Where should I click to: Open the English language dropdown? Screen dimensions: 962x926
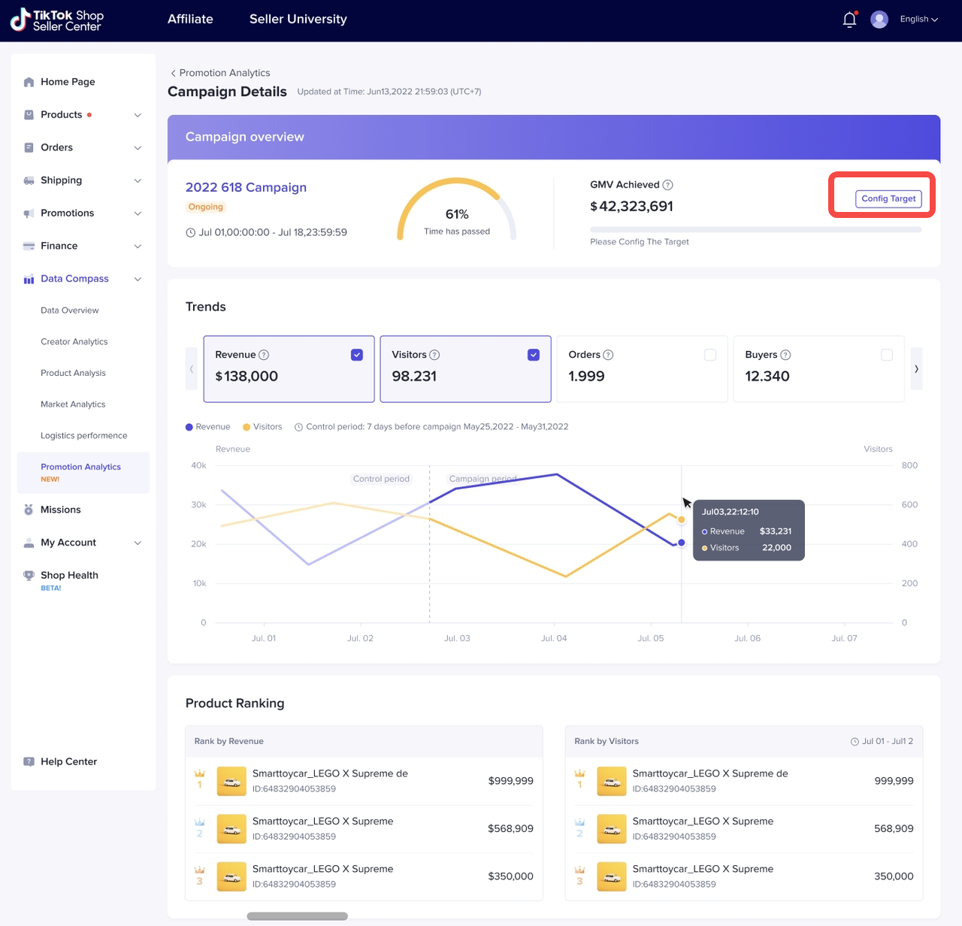[918, 20]
